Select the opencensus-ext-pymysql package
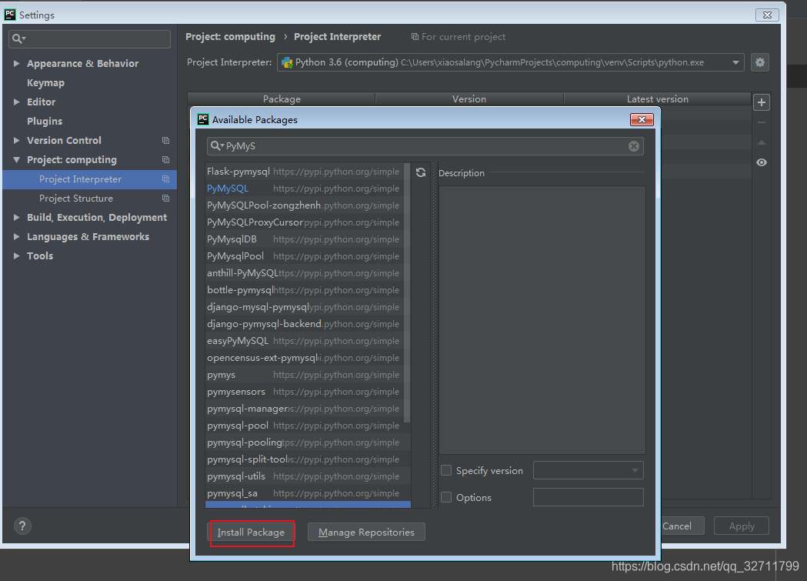Viewport: 807px width, 581px height. point(304,358)
